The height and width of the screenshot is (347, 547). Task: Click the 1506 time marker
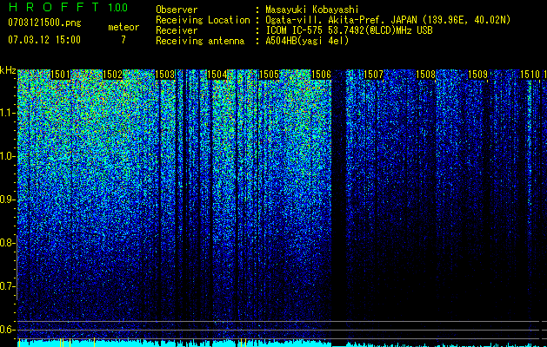coord(321,75)
